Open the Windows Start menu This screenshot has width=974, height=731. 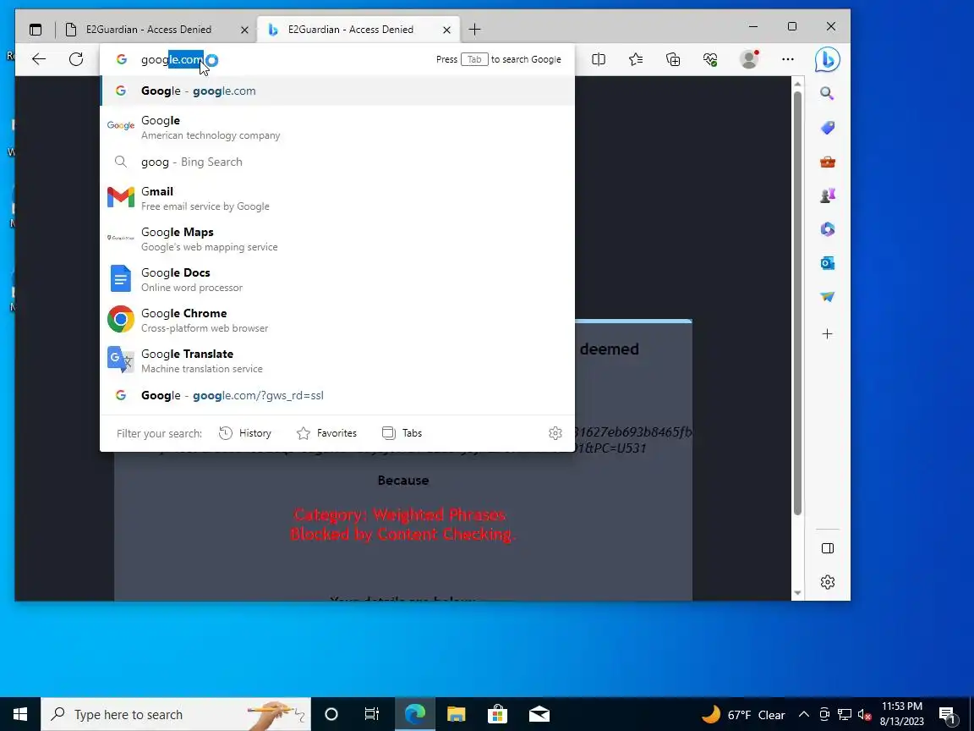coord(20,714)
